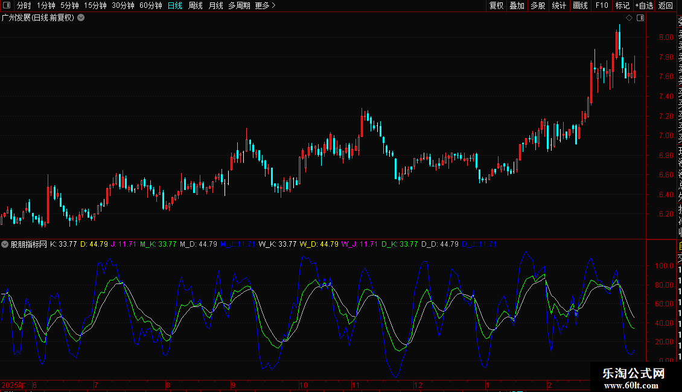Open dropdown beside 广州发展 chart title

81,18
